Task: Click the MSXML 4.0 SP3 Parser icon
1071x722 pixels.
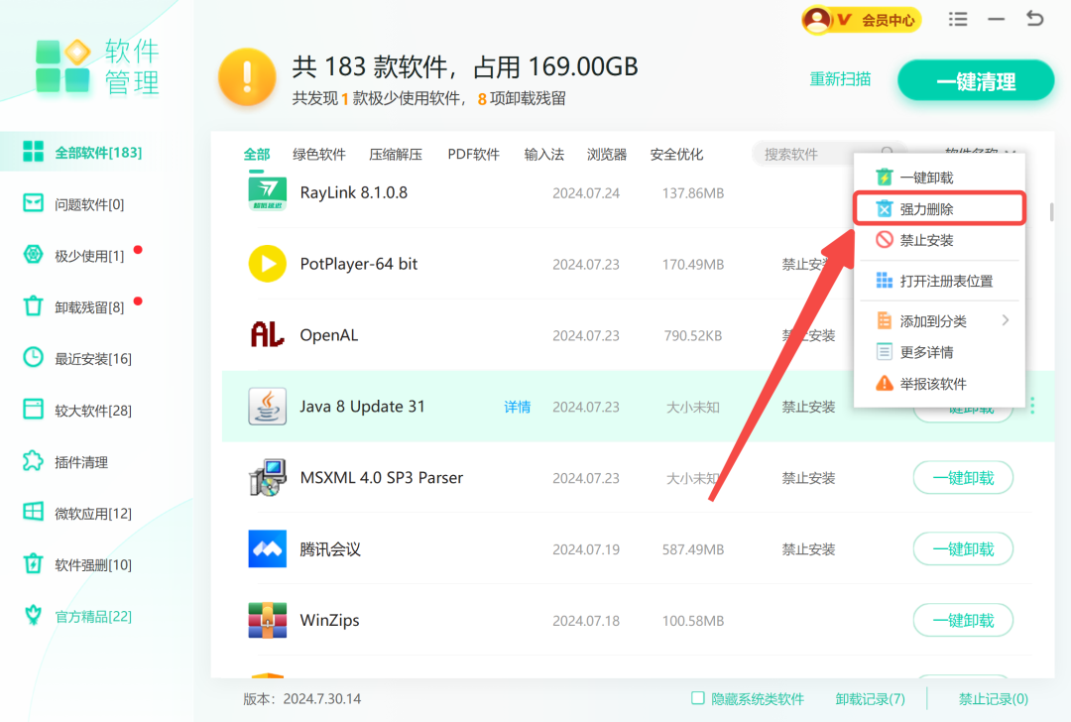Action: pos(267,477)
